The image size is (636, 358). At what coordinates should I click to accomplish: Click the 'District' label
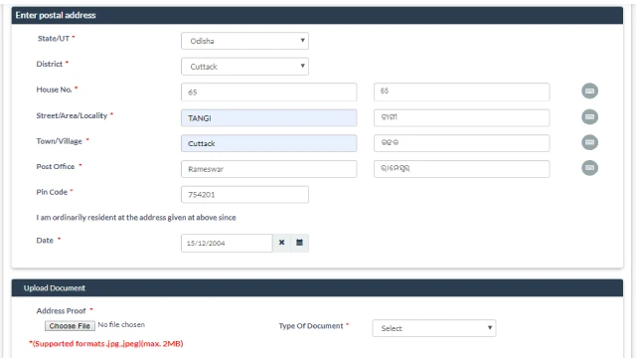click(x=49, y=64)
